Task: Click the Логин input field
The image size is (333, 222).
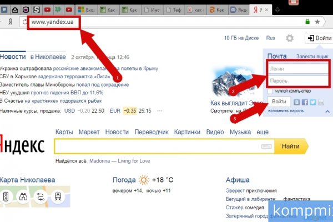Action: (298, 69)
